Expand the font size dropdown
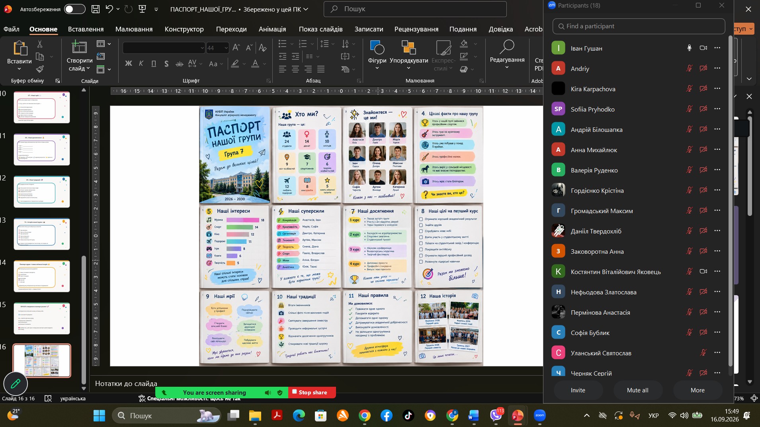The width and height of the screenshot is (760, 427). (226, 48)
